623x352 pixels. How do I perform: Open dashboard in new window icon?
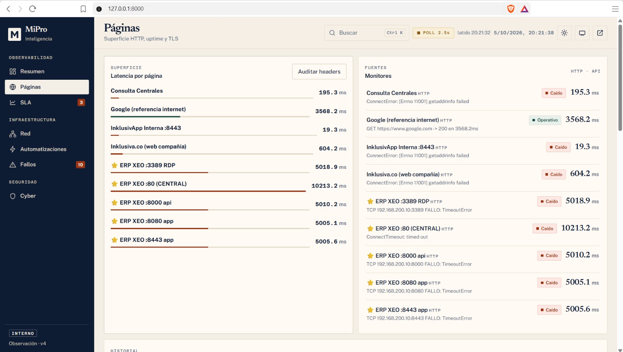pos(600,33)
